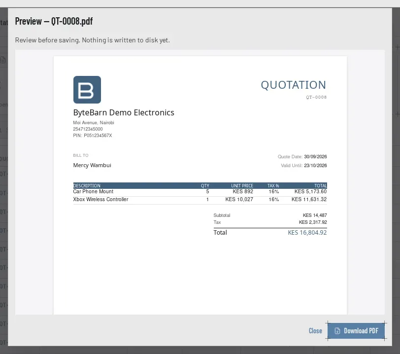This screenshot has height=354, width=400.
Task: Click quantity 5 for Car Phone Mount
Action: click(208, 192)
